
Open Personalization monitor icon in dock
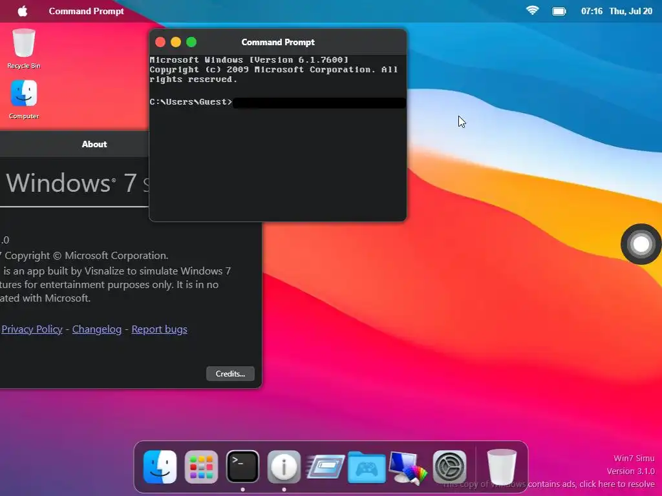(x=407, y=467)
